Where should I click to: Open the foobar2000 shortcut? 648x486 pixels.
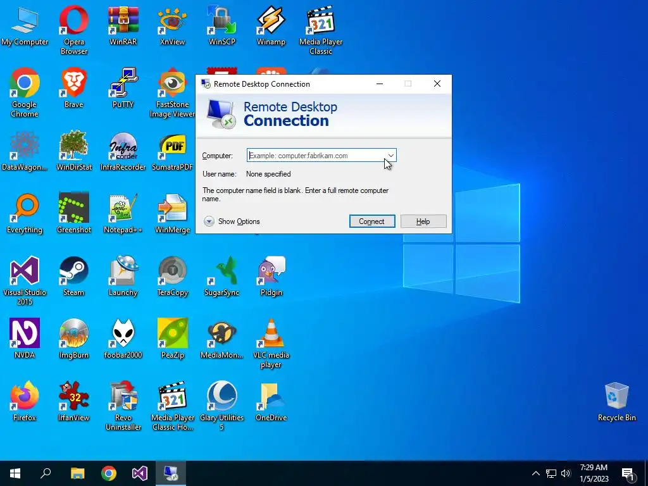pos(123,339)
